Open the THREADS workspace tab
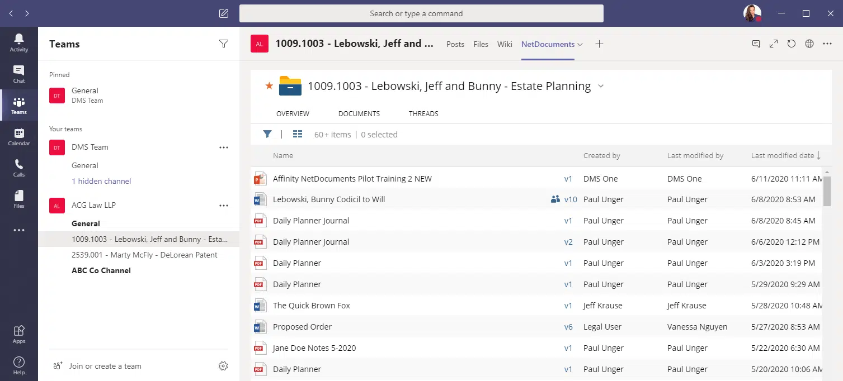Viewport: 843px width, 381px height. pos(423,113)
